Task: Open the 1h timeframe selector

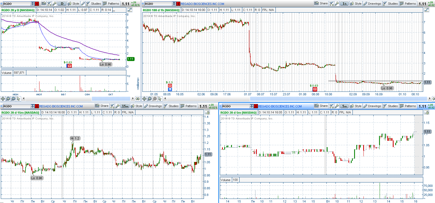Action: tap(345, 4)
